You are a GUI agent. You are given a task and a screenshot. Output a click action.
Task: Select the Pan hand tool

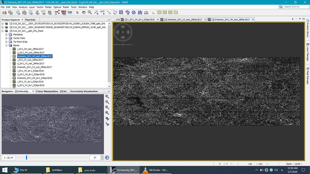(84, 12)
